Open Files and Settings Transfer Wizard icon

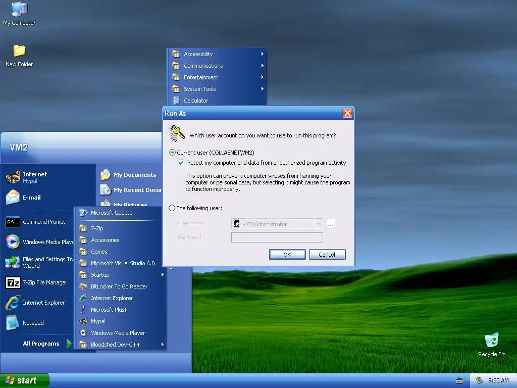[x=13, y=262]
